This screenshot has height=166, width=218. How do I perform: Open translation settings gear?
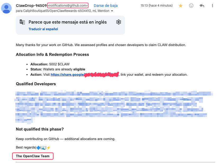tap(118, 22)
